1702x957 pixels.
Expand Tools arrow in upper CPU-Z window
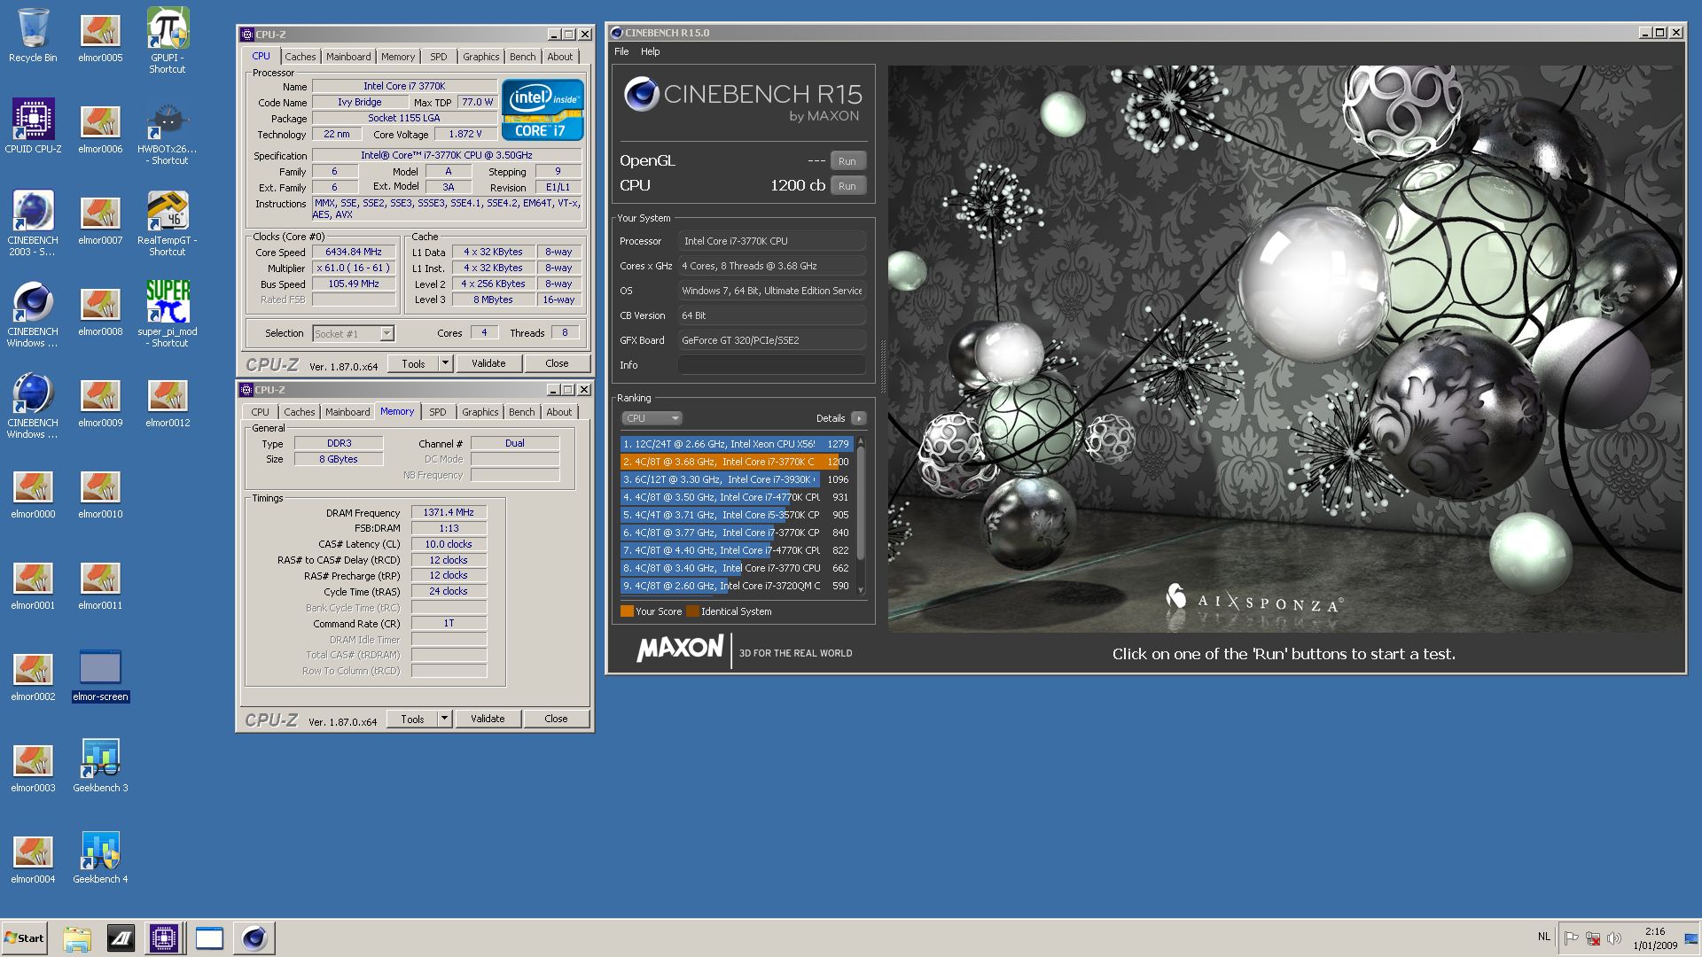445,363
